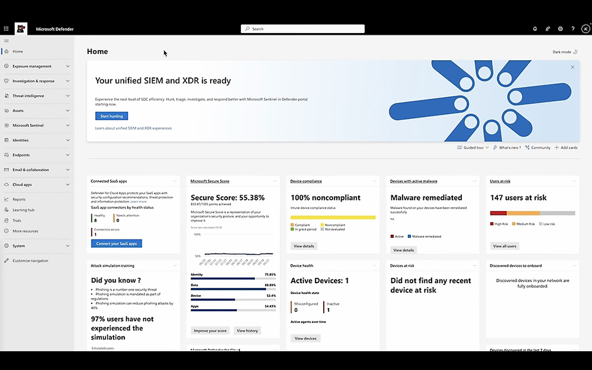Click Add cards option
The image size is (592, 370).
566,148
